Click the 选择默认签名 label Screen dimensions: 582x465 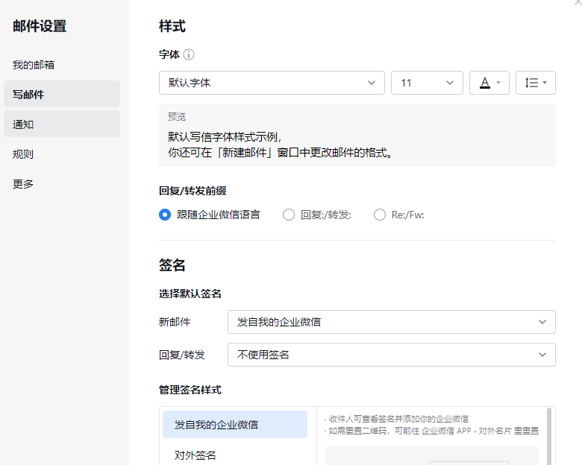190,294
